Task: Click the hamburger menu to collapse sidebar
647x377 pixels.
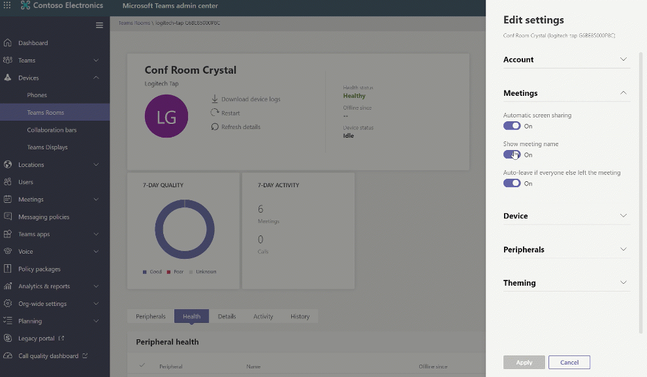Action: coord(99,25)
